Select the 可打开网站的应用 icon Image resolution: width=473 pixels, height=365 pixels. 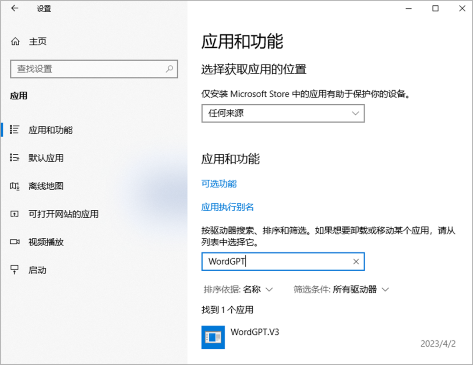coord(14,214)
